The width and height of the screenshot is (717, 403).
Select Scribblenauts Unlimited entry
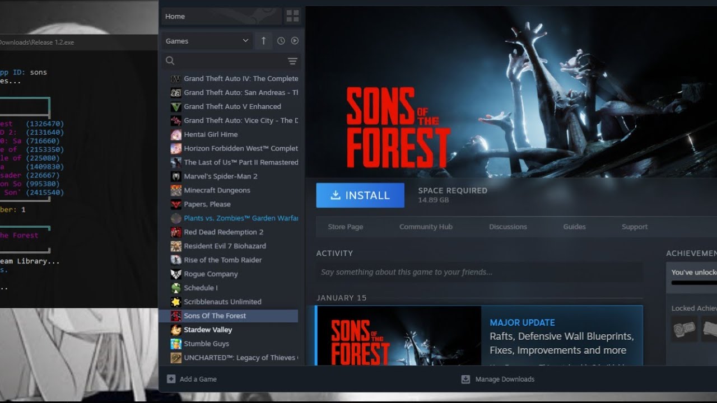(229, 302)
